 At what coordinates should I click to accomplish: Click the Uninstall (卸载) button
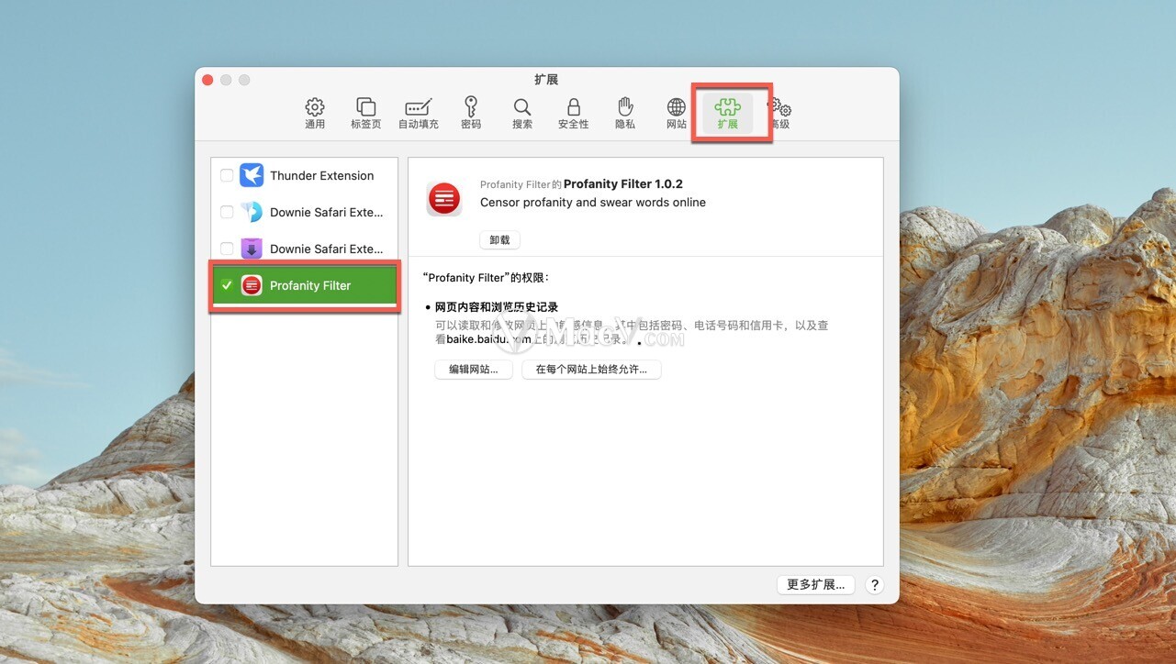tap(499, 240)
